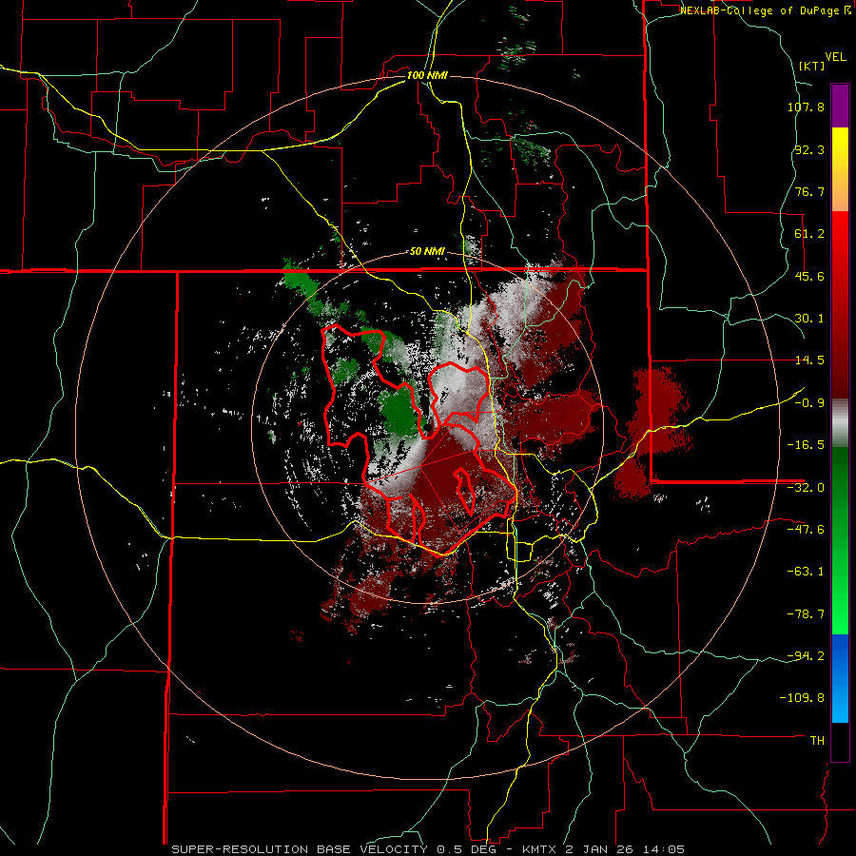Image resolution: width=856 pixels, height=856 pixels.
Task: Click the Super-Resolution Base Velocity caption
Action: click(427, 849)
